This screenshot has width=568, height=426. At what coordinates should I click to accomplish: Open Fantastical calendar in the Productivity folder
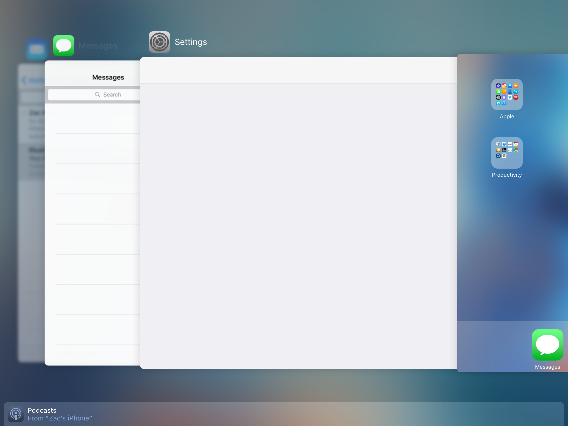pyautogui.click(x=516, y=144)
